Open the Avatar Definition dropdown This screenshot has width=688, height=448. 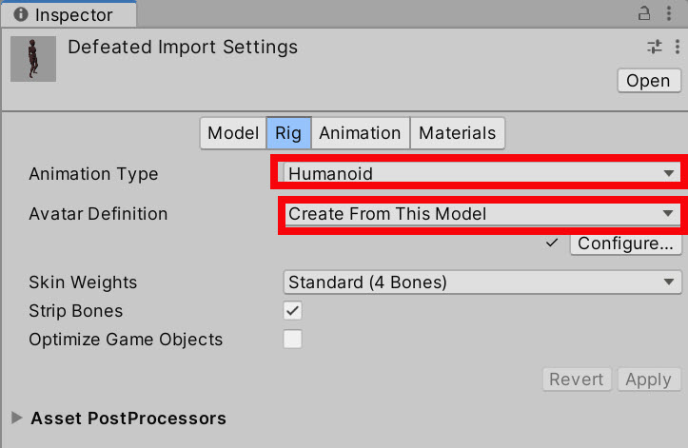click(482, 214)
